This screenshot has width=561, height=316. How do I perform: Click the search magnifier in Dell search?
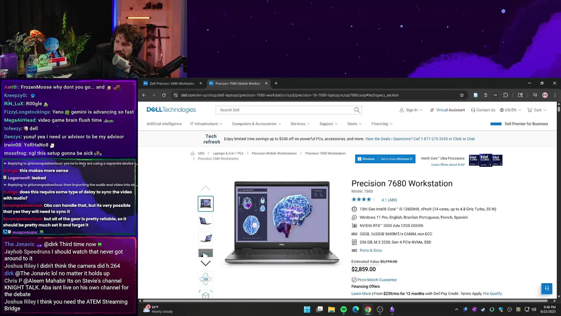357,110
